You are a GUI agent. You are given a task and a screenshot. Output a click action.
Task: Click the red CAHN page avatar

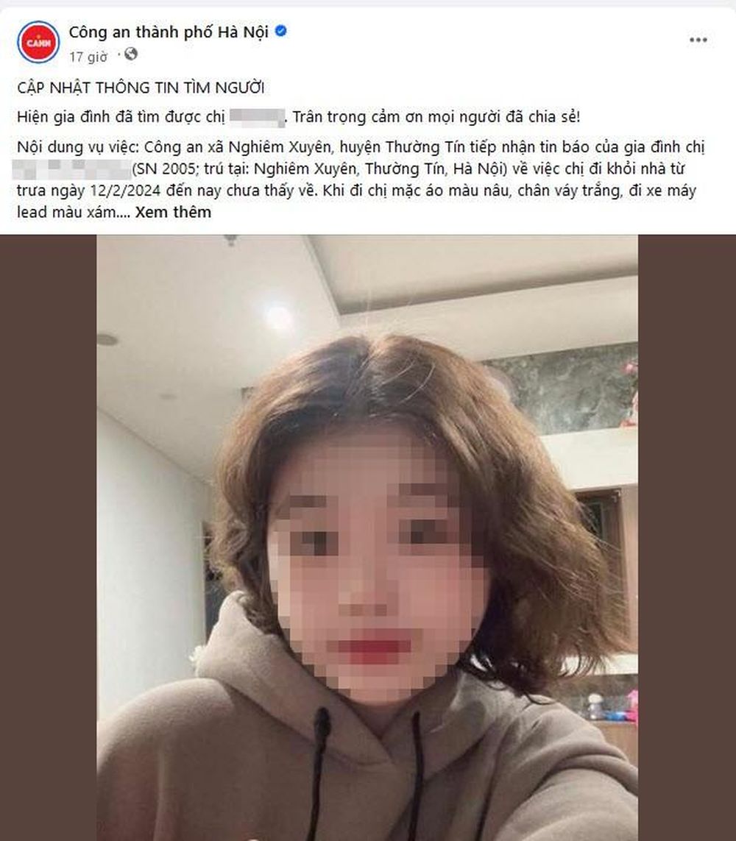coord(38,43)
